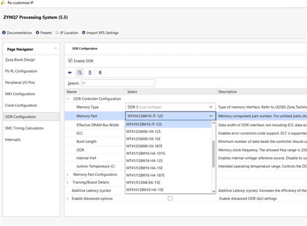Viewport: 307px width, 226px height.
Task: Choose MT41J128M16 HA-125 memory part
Action: coord(144,160)
